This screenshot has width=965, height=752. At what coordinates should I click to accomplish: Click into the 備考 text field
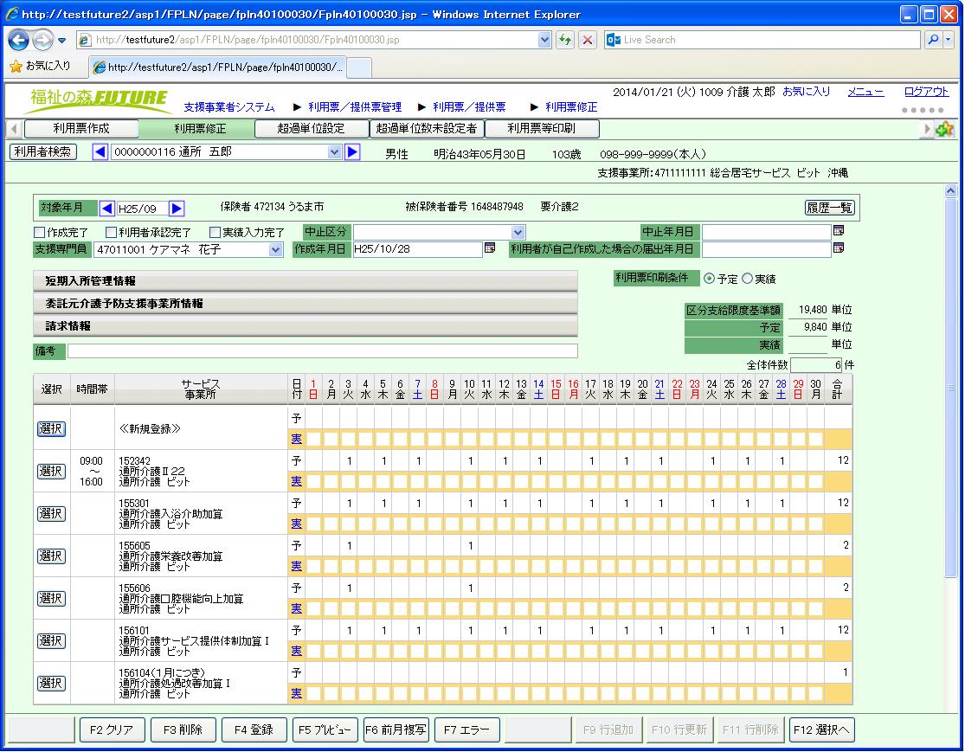pyautogui.click(x=323, y=350)
